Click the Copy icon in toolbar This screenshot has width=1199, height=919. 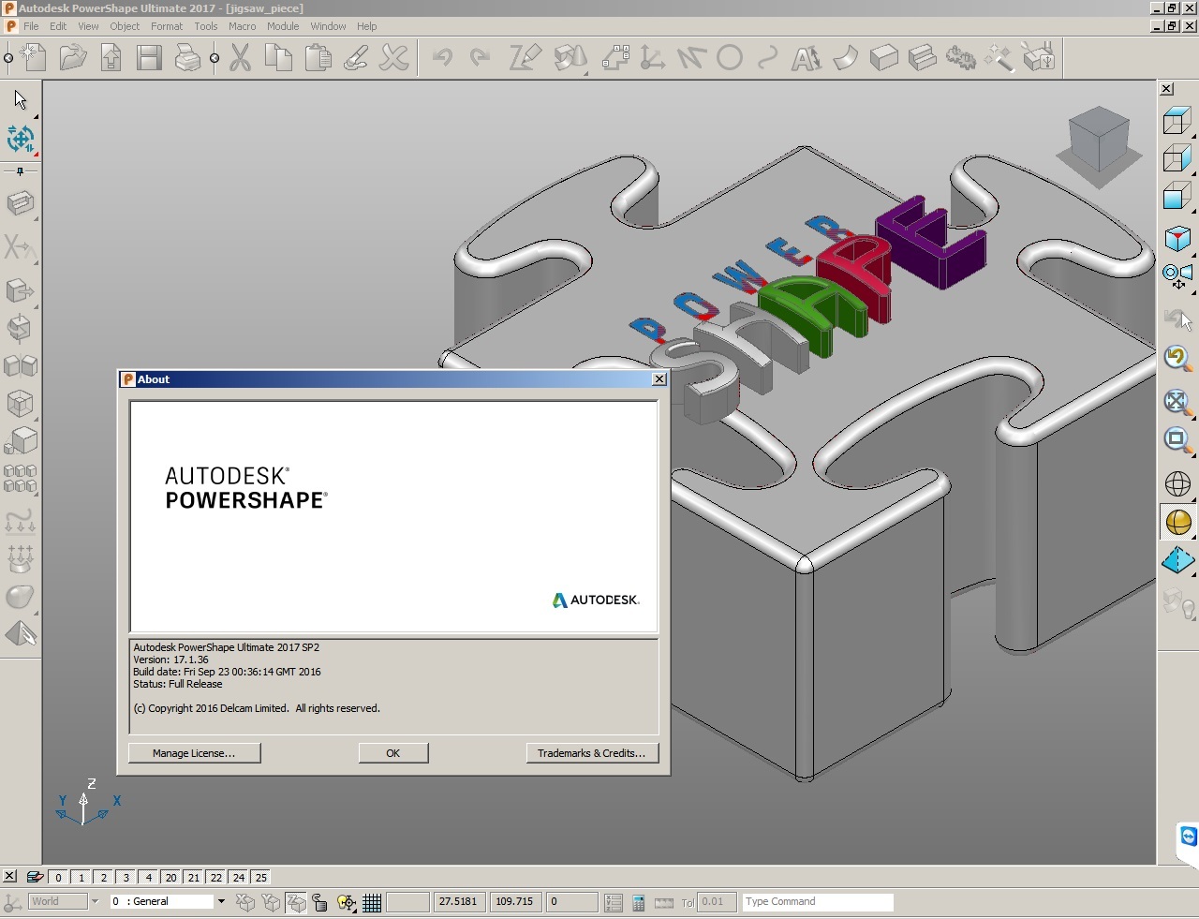click(x=278, y=58)
